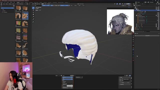The height and width of the screenshot is (90, 160).
Task: Click the strength pressure icon beside Strength
Action: coord(69,5)
